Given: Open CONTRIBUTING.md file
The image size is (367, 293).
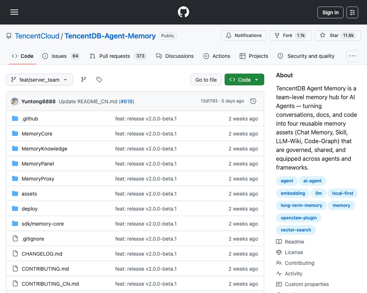Looking at the screenshot, I should [45, 269].
